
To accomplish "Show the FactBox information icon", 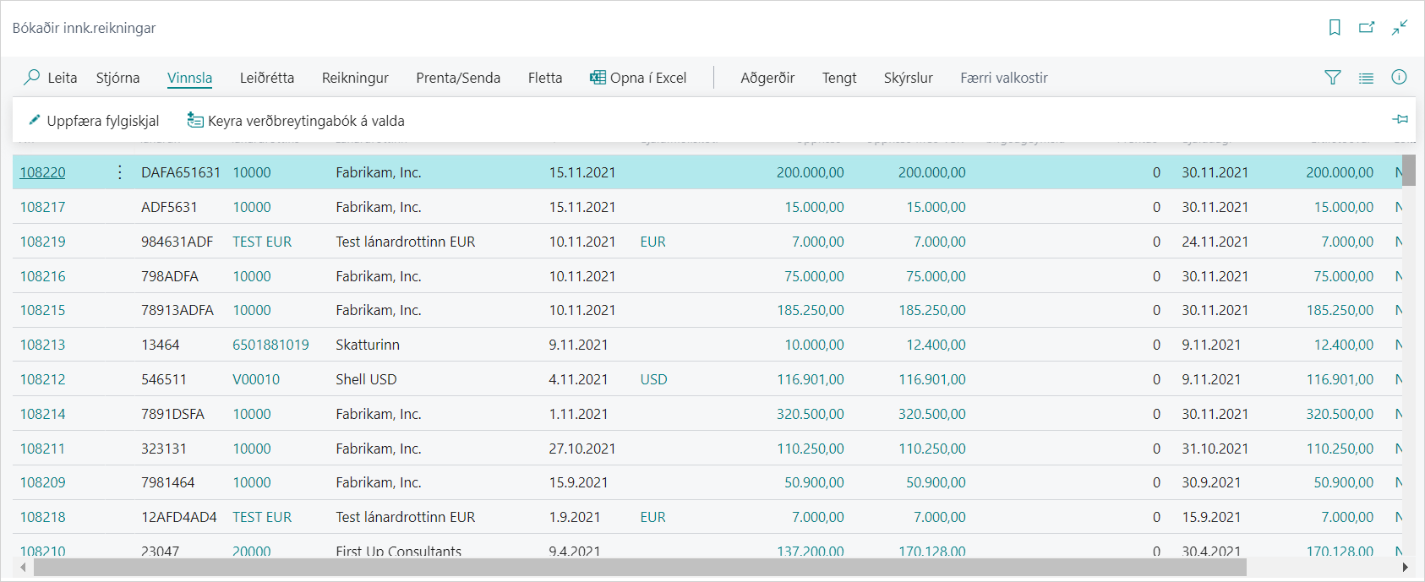I will pyautogui.click(x=1399, y=78).
